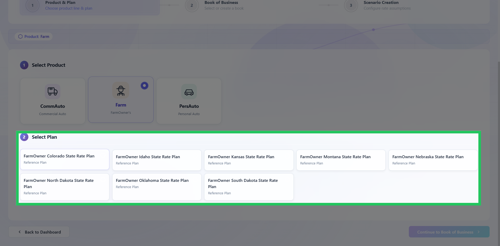The image size is (500, 246).
Task: Select the CommAuto Commercial Auto product card
Action: tap(53, 101)
